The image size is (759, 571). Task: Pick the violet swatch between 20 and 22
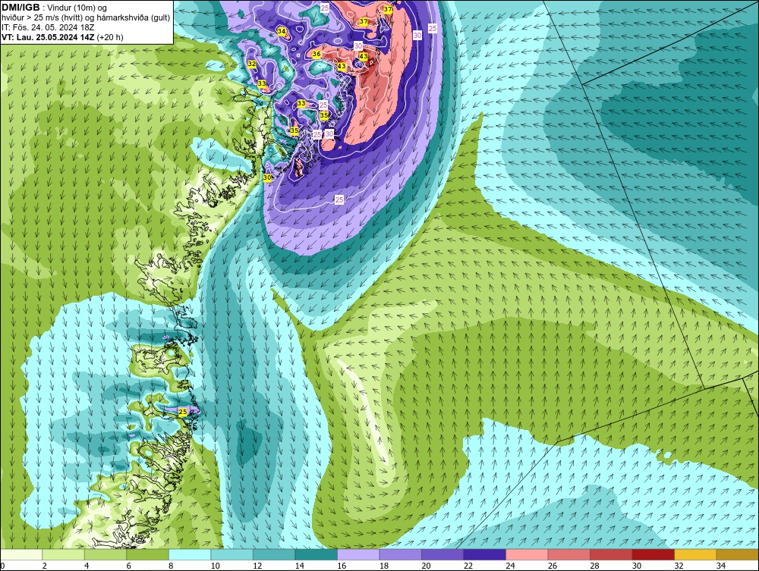[442, 554]
